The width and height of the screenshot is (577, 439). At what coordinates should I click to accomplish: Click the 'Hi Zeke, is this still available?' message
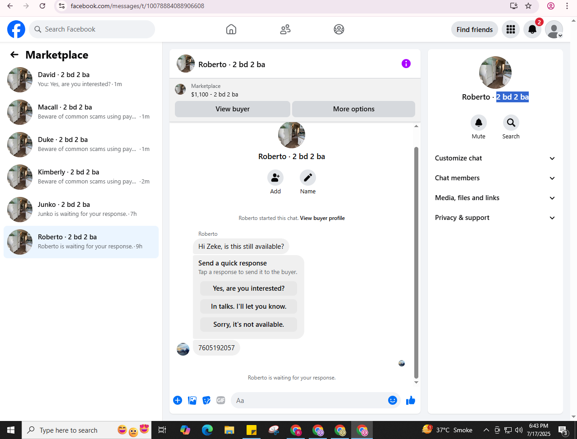coord(241,247)
